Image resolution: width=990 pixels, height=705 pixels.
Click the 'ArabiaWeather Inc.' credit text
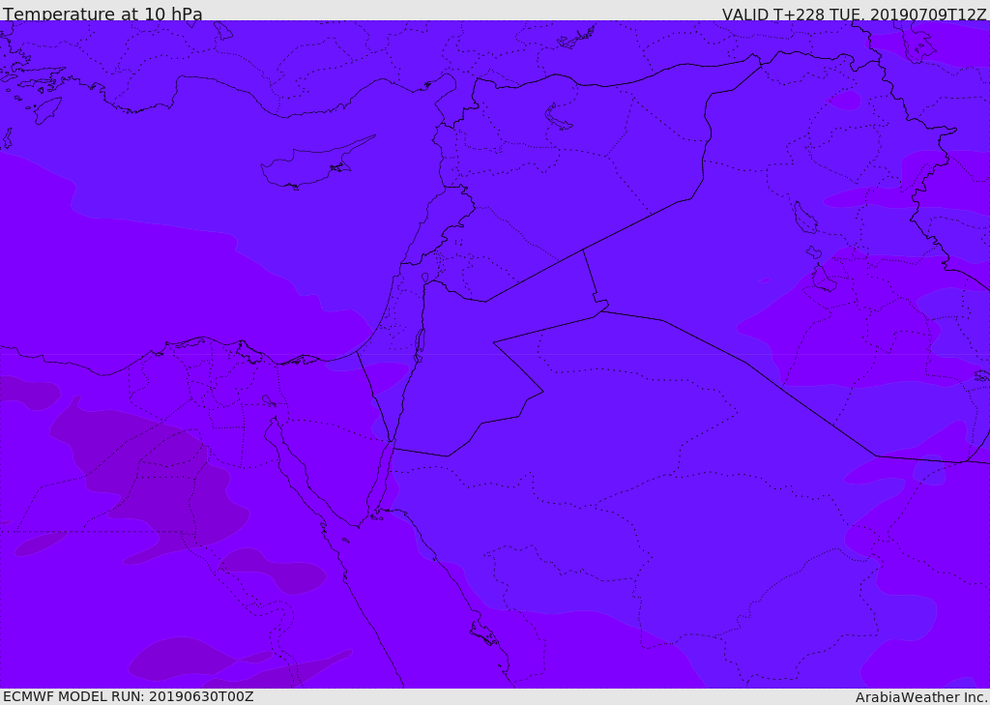[x=921, y=697]
